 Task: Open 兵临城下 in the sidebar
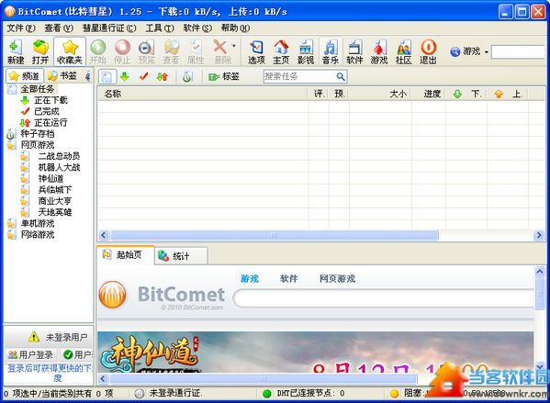click(55, 190)
